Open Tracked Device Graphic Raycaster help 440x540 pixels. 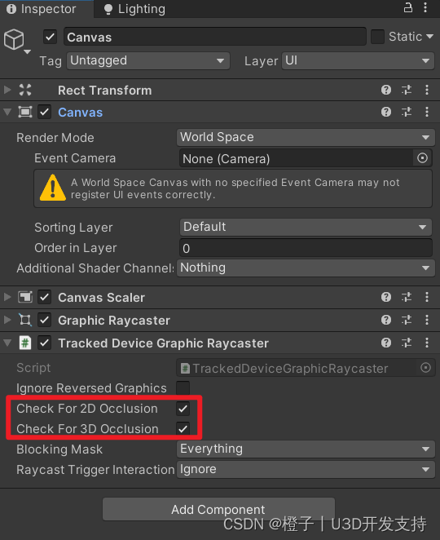386,343
